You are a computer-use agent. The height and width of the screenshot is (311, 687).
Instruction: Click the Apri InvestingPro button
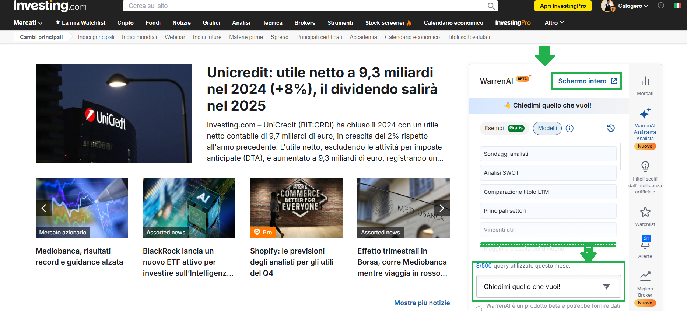563,6
